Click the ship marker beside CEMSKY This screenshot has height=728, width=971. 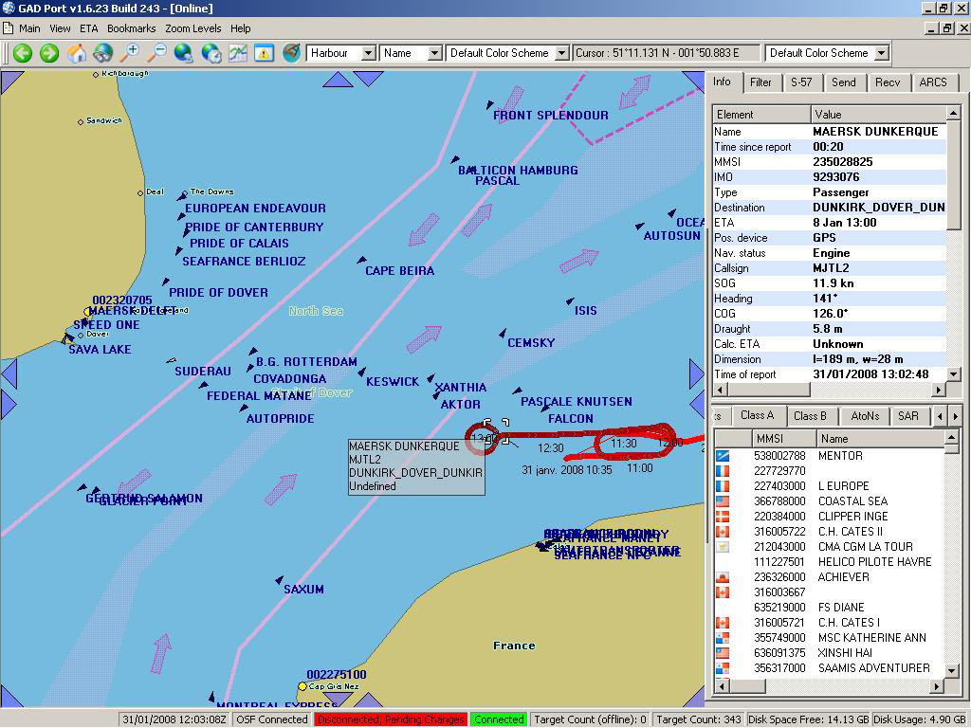(x=503, y=334)
